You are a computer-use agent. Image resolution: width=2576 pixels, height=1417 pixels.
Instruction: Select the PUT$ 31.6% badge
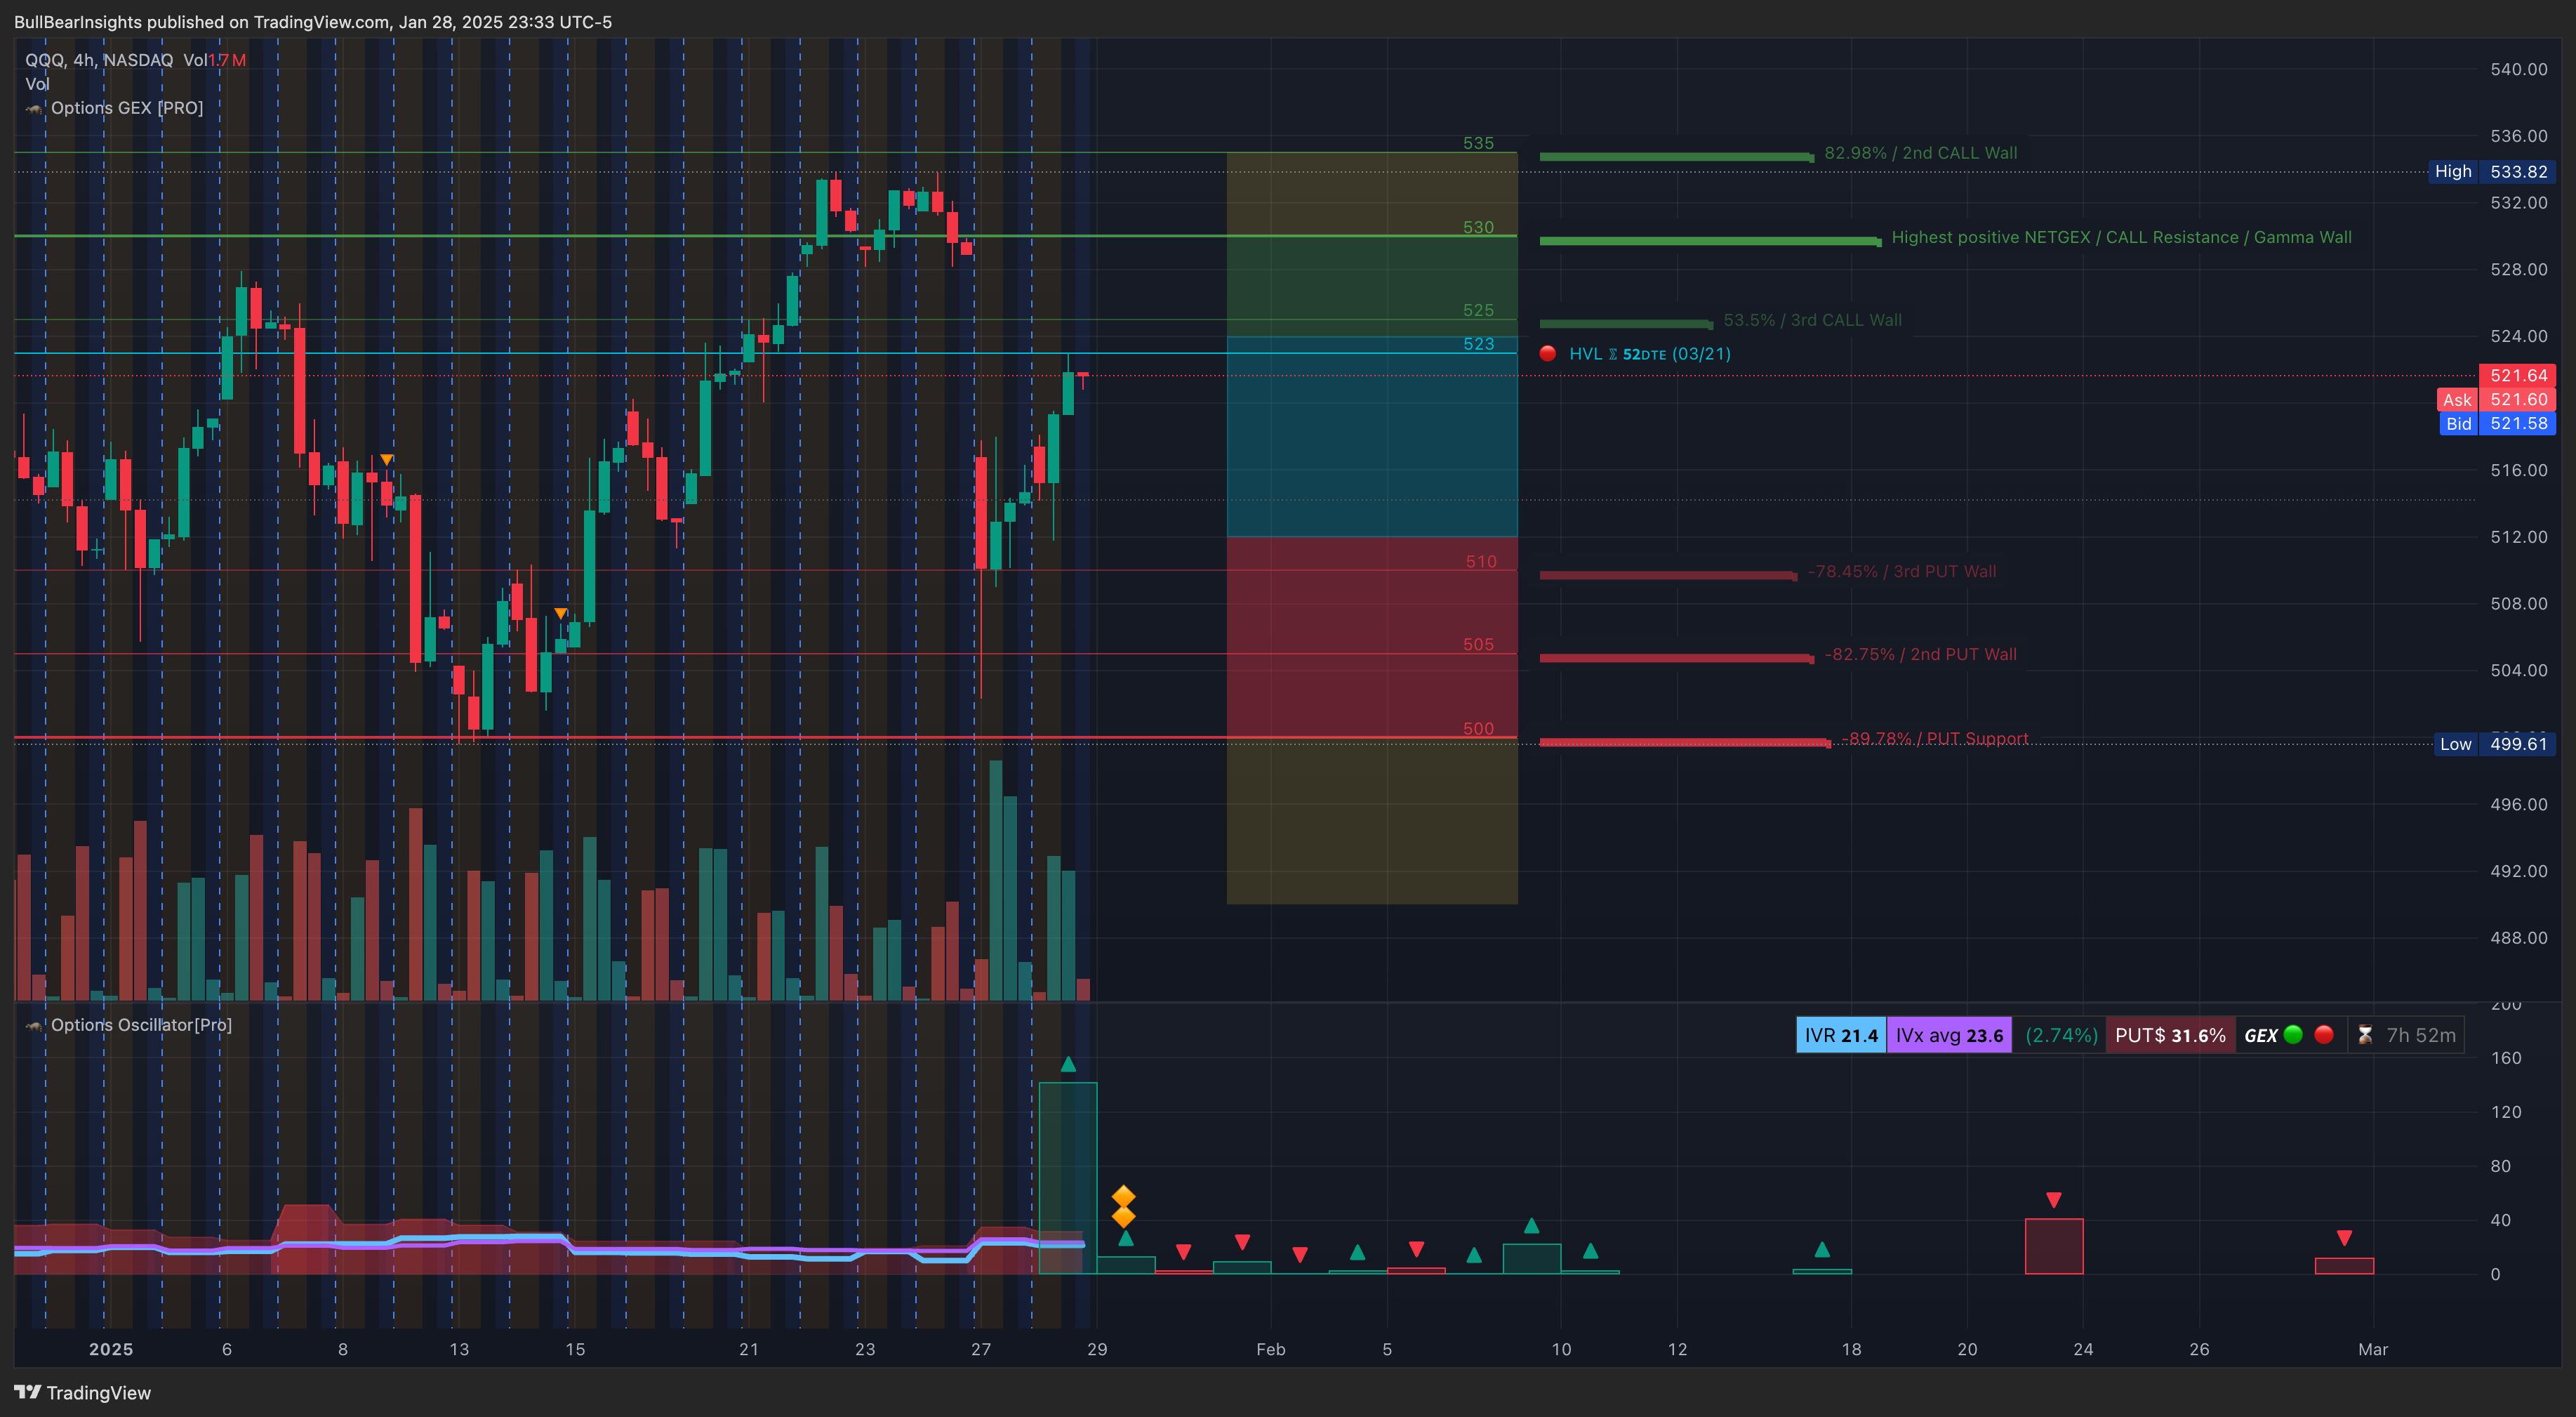point(2170,1035)
